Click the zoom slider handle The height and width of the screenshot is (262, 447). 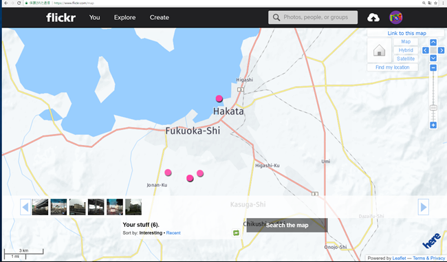(x=433, y=108)
